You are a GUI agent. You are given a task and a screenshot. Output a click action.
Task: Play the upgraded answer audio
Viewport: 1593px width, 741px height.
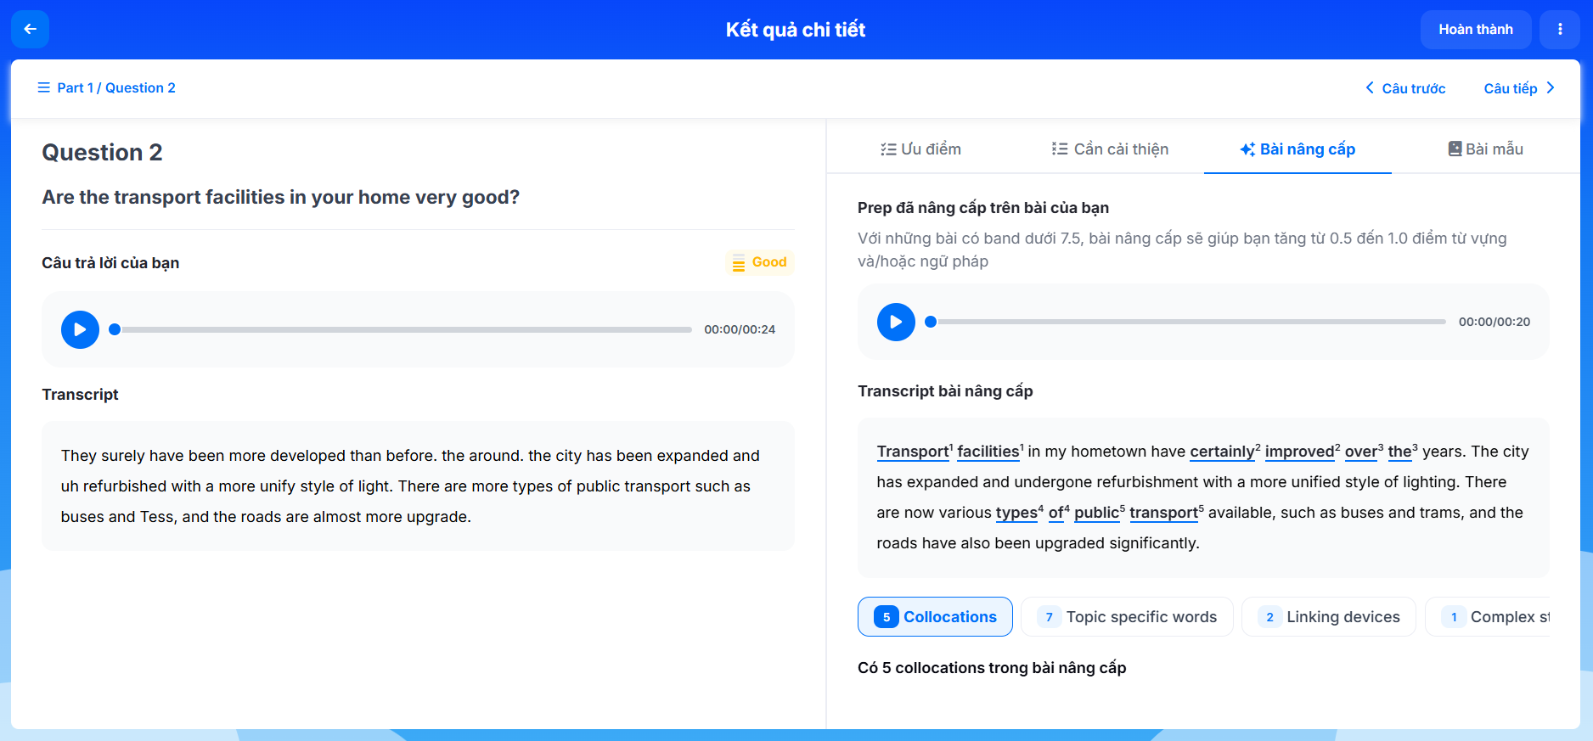point(896,322)
